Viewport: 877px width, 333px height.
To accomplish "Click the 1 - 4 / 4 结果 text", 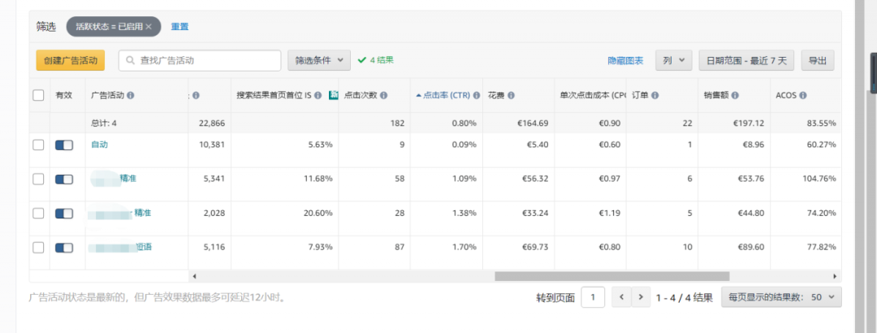I will click(684, 298).
